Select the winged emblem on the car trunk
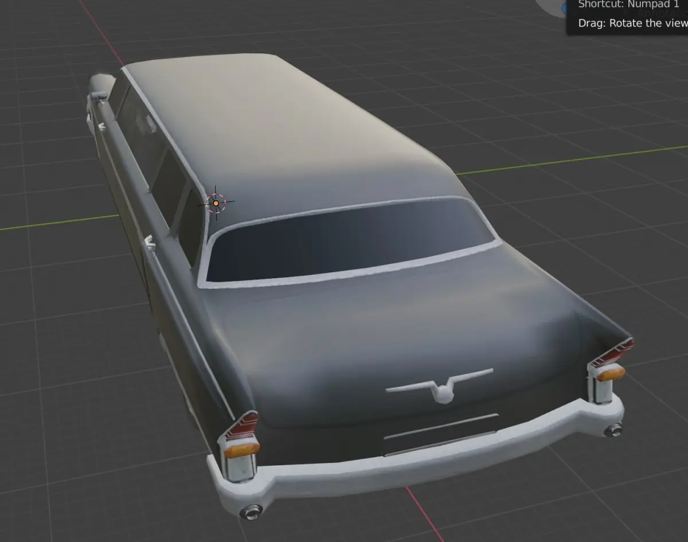688x542 pixels. click(440, 385)
